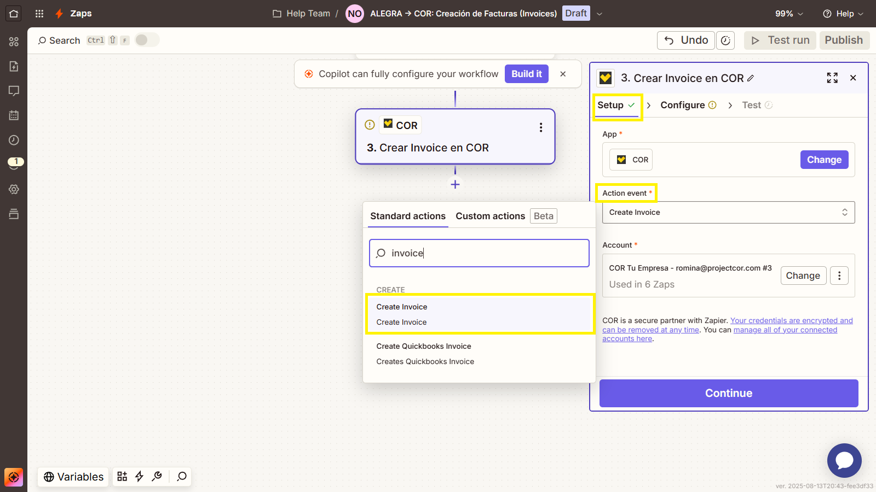The width and height of the screenshot is (876, 492).
Task: Click the bottom toolbar lightning icon
Action: click(139, 477)
